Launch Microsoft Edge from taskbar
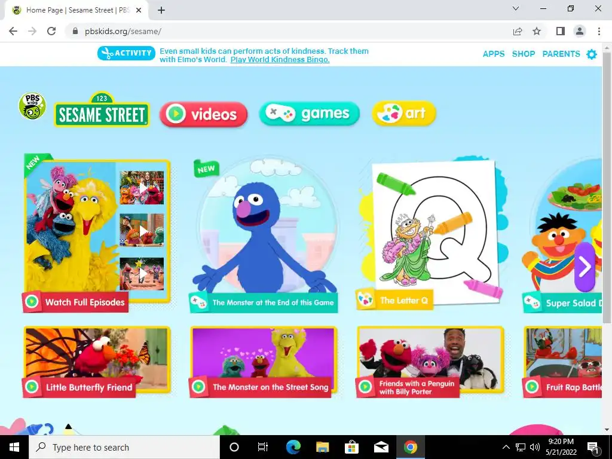The width and height of the screenshot is (612, 459). [293, 447]
